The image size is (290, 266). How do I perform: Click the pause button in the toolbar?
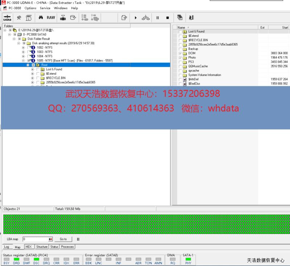(x=158, y=17)
